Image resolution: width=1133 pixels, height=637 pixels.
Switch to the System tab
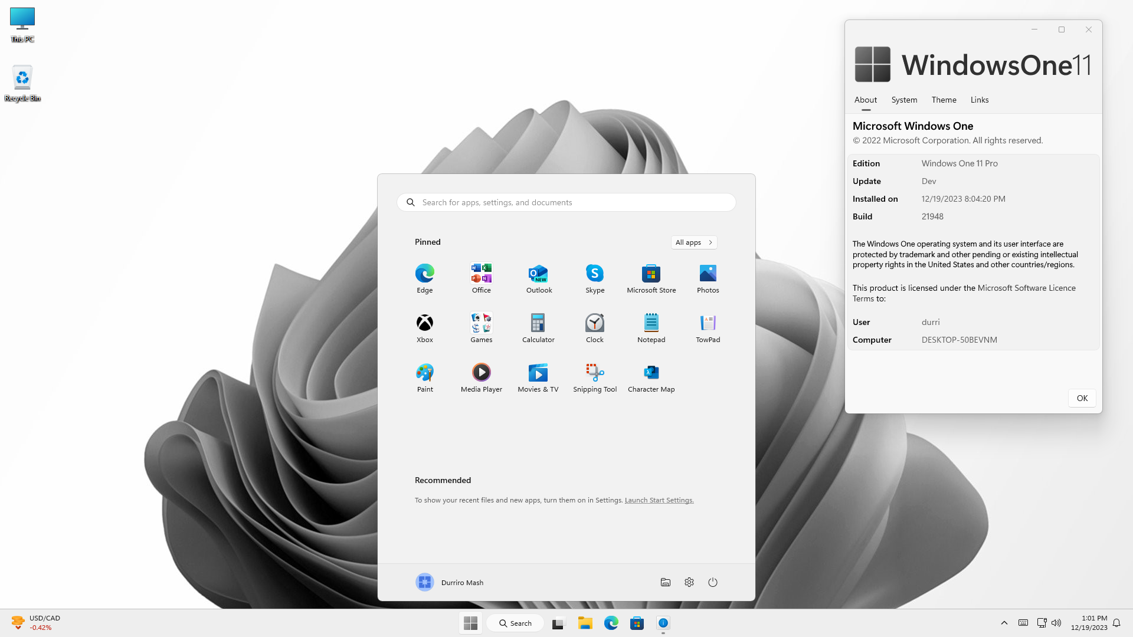(904, 100)
